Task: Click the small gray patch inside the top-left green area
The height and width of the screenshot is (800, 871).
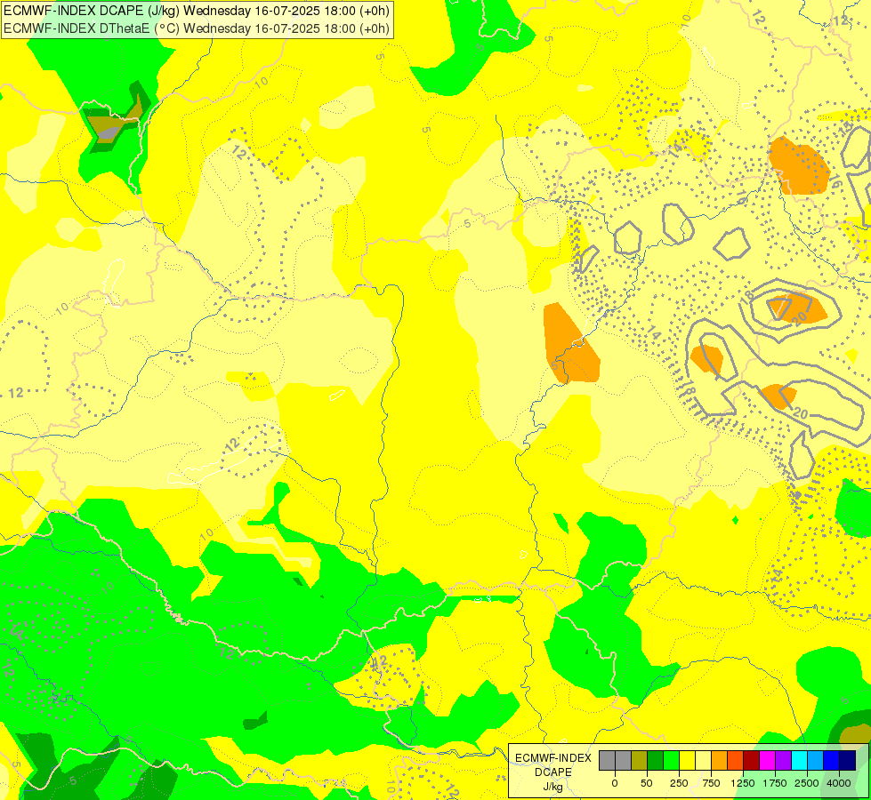Action: (109, 132)
